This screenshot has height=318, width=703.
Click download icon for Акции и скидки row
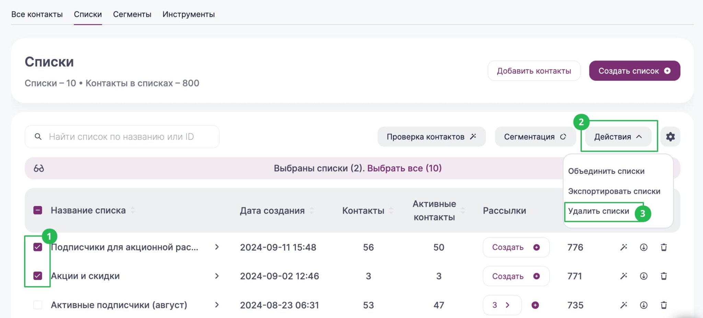(644, 276)
